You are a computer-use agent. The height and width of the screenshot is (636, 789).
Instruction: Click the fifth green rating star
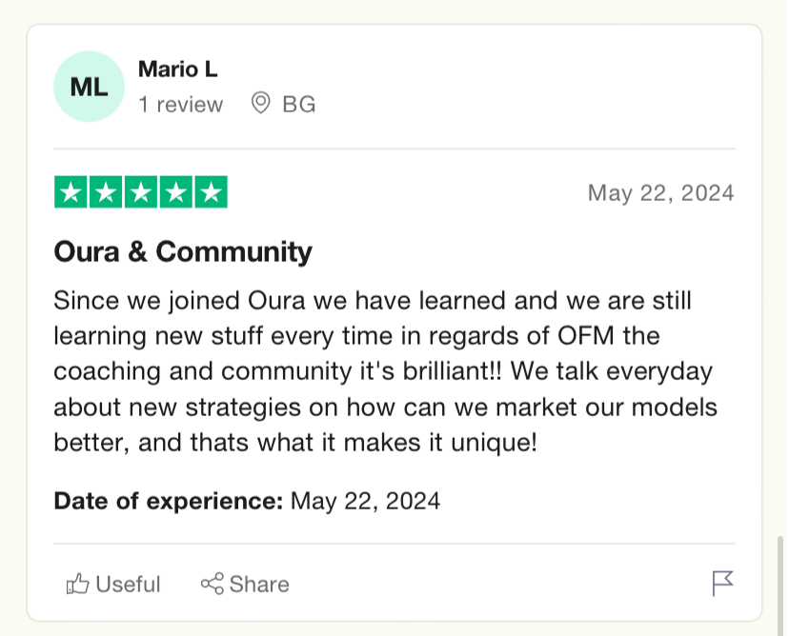tap(212, 192)
